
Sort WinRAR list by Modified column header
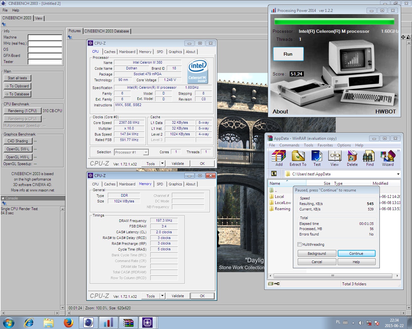[x=385, y=183]
